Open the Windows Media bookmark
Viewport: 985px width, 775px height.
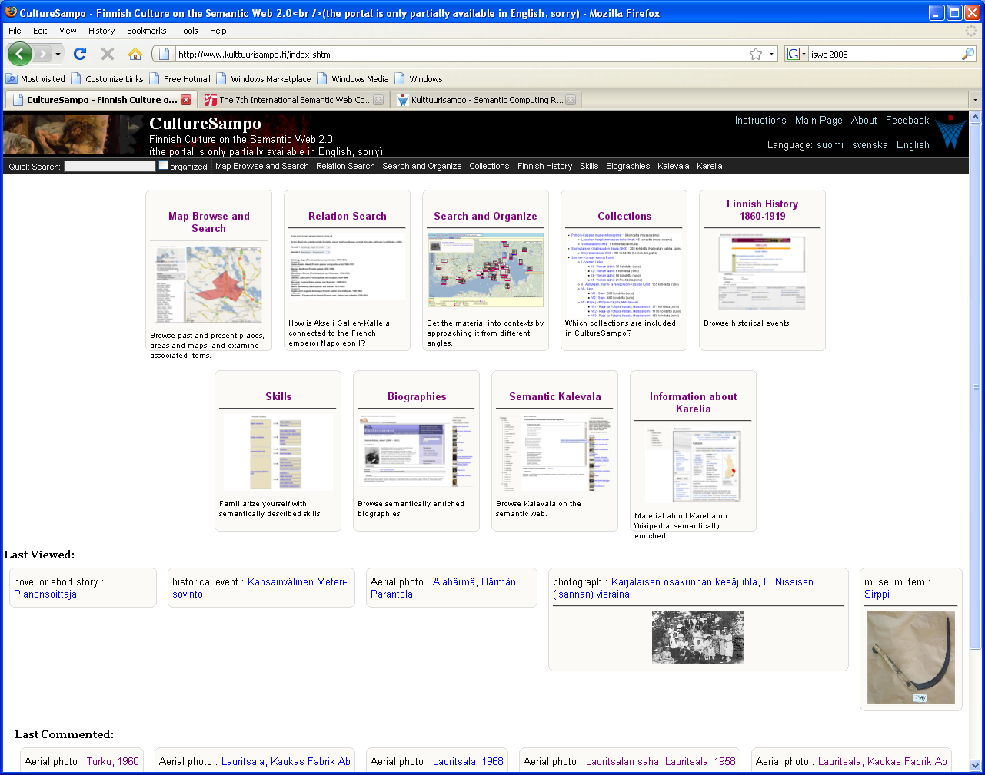353,79
